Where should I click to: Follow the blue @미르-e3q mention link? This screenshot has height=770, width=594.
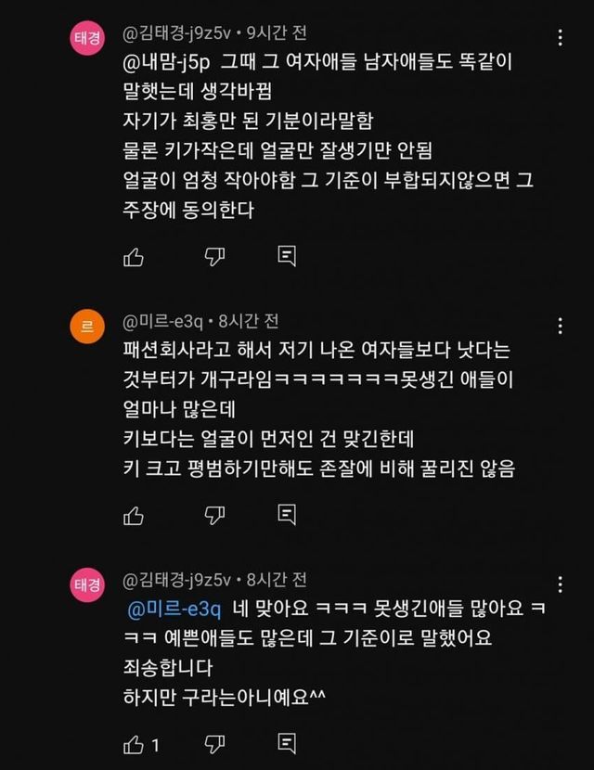tap(174, 609)
